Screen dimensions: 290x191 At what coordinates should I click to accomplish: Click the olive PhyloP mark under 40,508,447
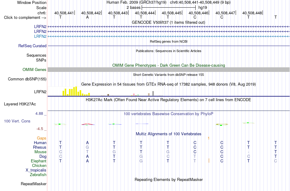tap(222, 125)
